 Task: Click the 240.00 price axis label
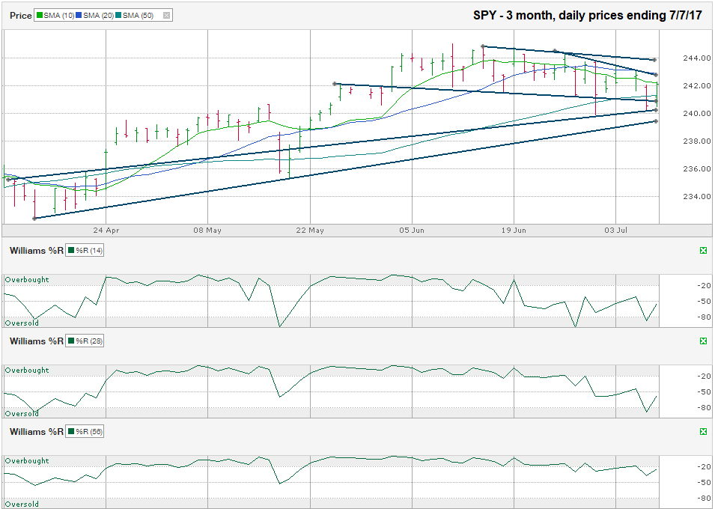pyautogui.click(x=697, y=114)
